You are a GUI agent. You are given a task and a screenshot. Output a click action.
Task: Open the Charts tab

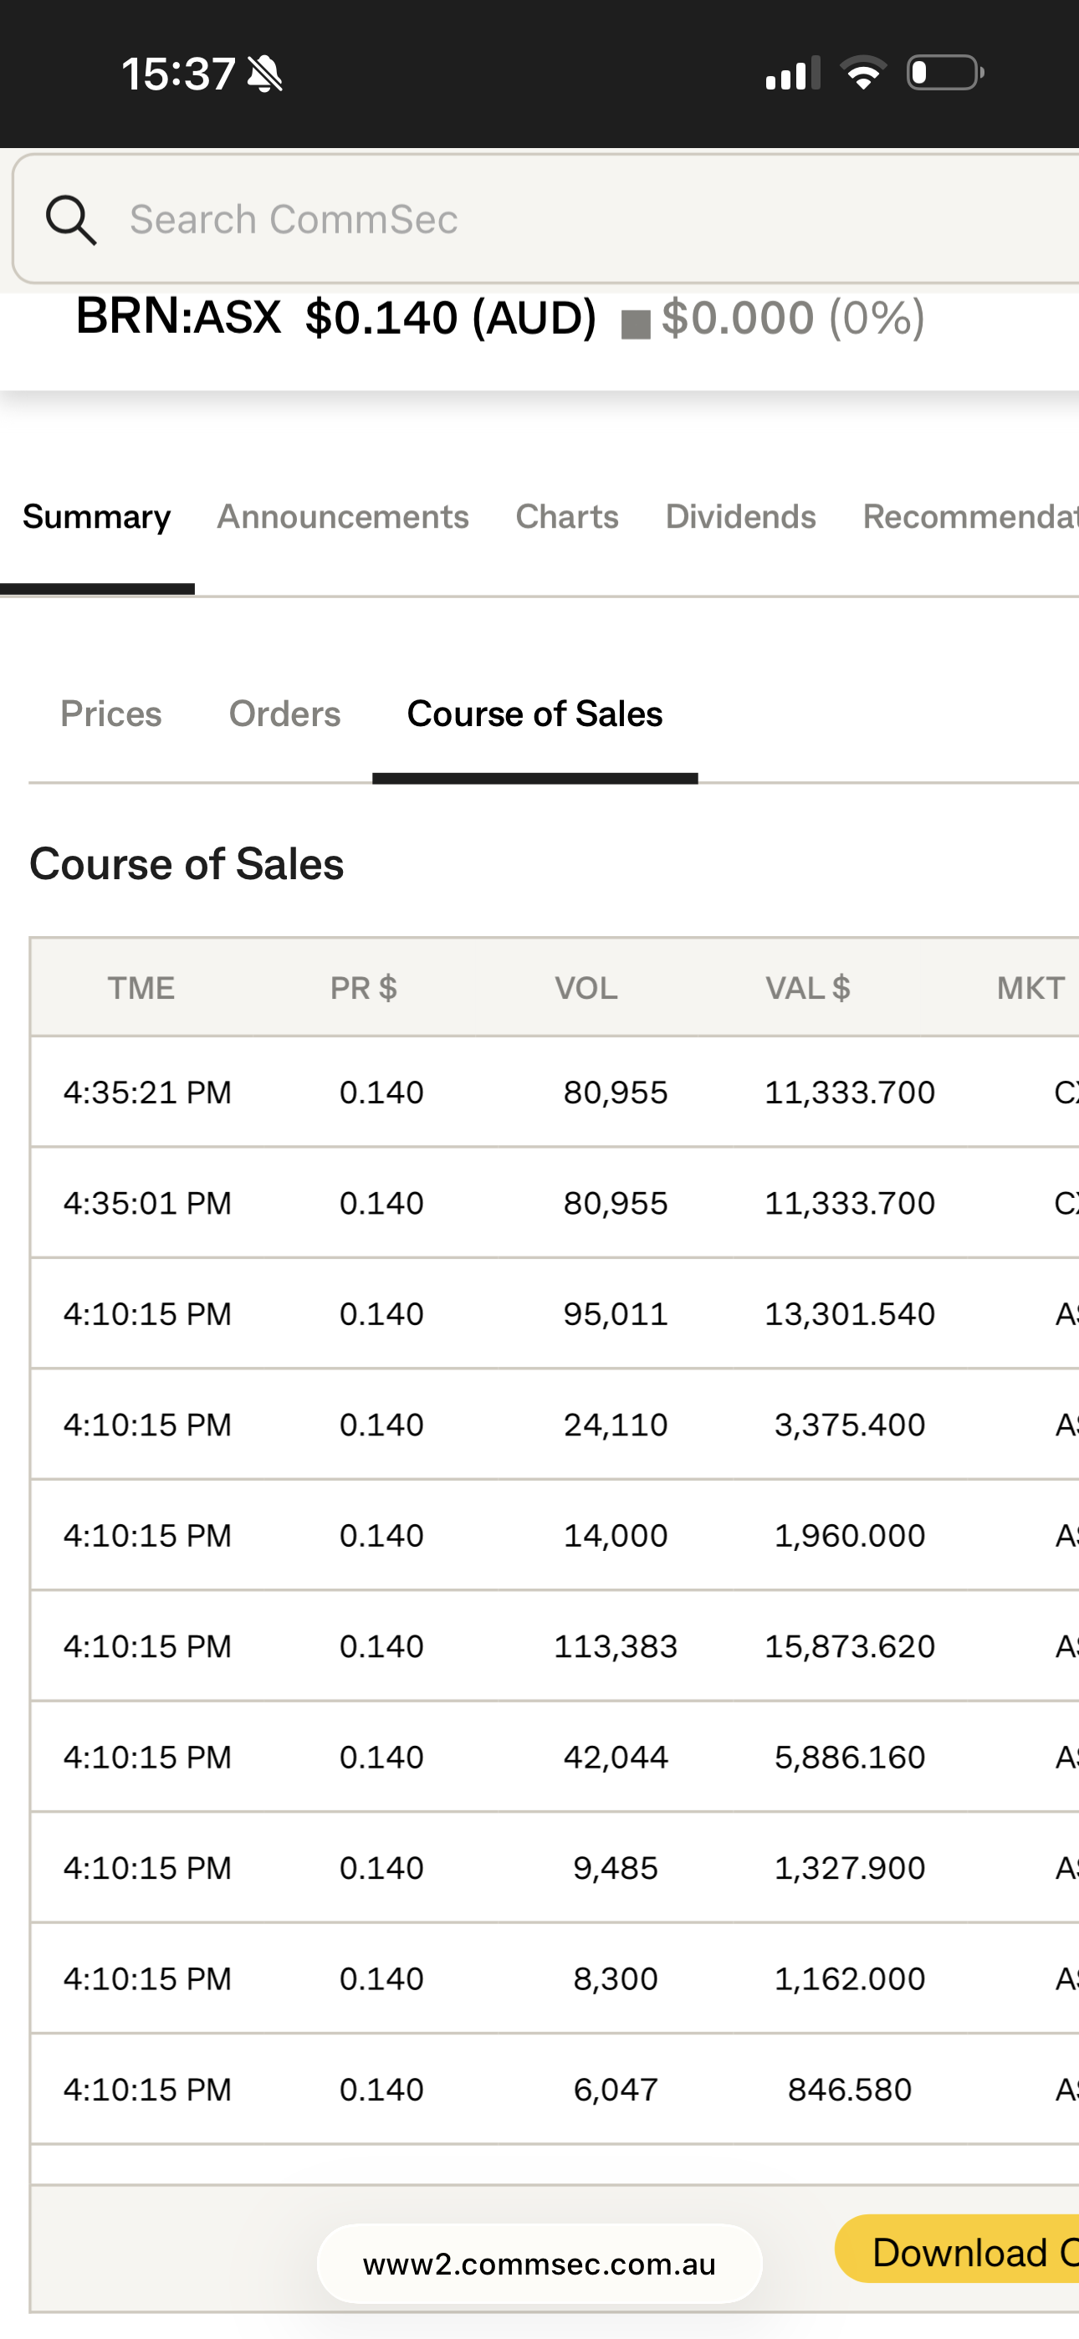pos(567,517)
